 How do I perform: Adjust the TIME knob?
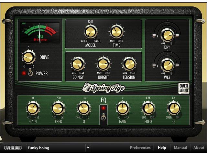click(x=116, y=32)
